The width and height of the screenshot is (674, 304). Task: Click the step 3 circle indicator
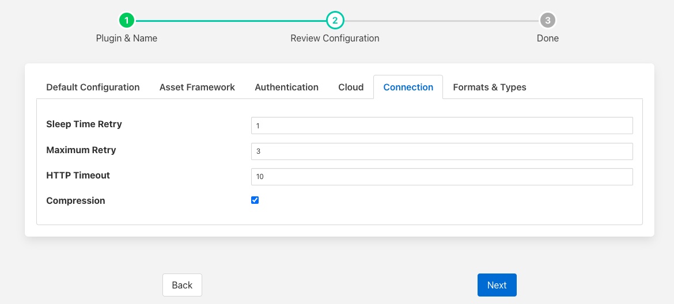point(547,21)
